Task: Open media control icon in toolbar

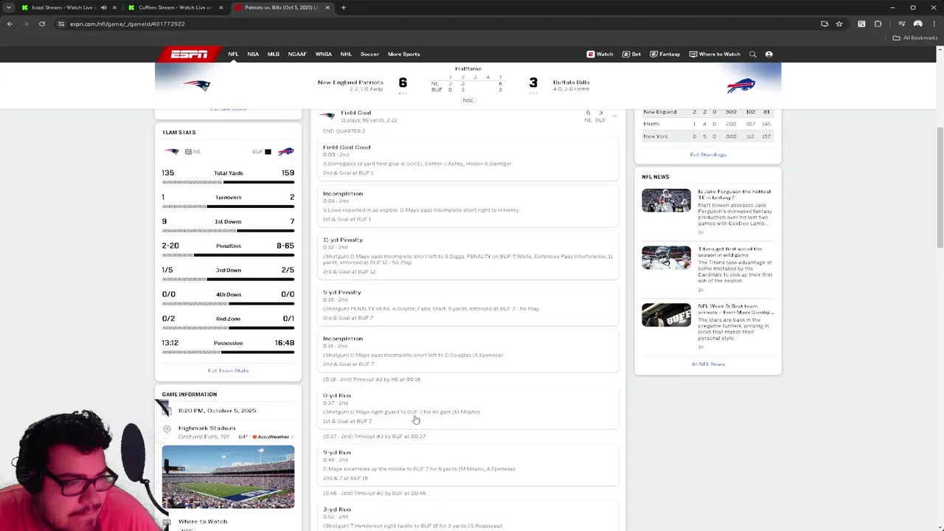Action: 901,24
